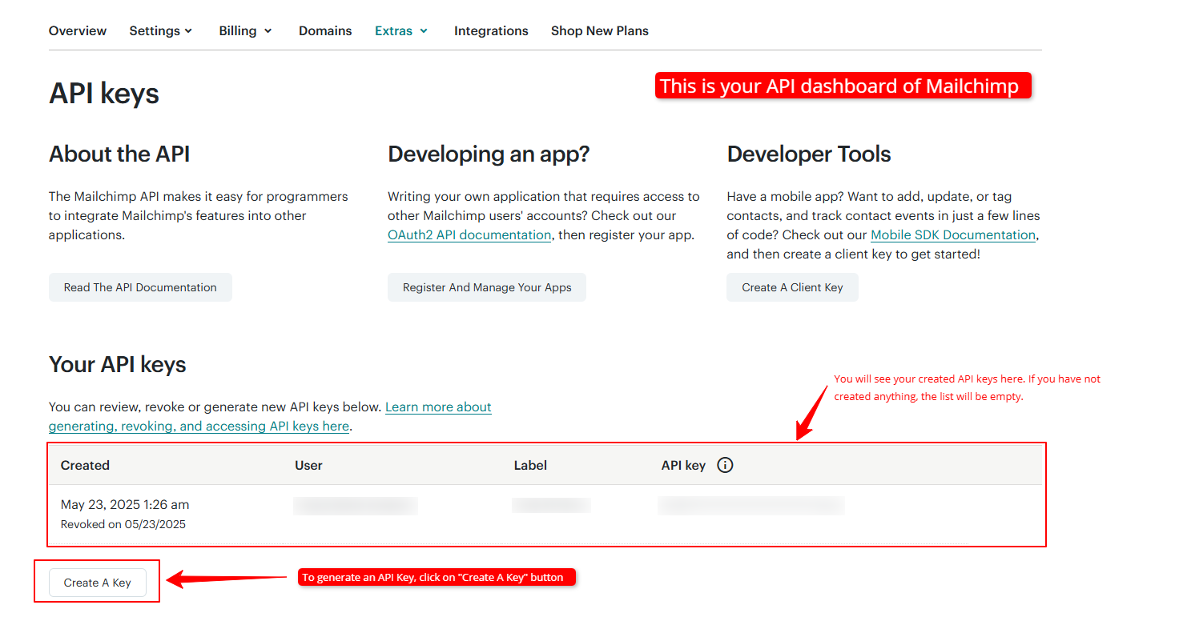Click Create A Client Key button
This screenshot has height=621, width=1179.
792,287
